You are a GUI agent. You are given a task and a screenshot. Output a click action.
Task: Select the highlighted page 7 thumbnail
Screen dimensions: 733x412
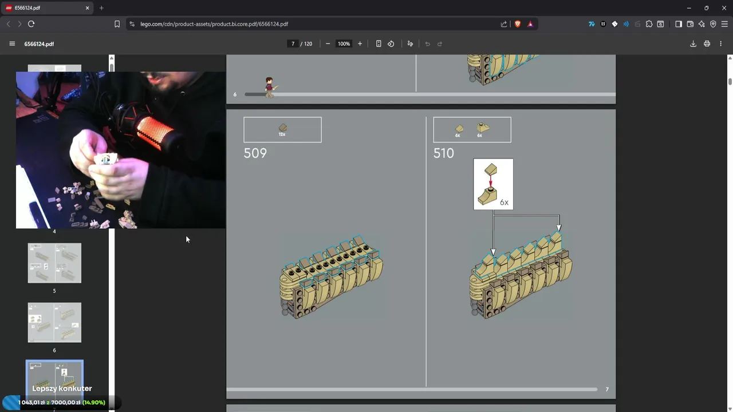pyautogui.click(x=54, y=382)
